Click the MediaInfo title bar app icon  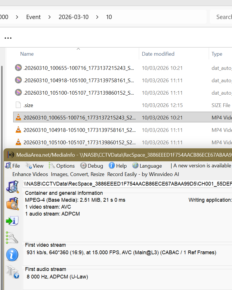coord(11,155)
